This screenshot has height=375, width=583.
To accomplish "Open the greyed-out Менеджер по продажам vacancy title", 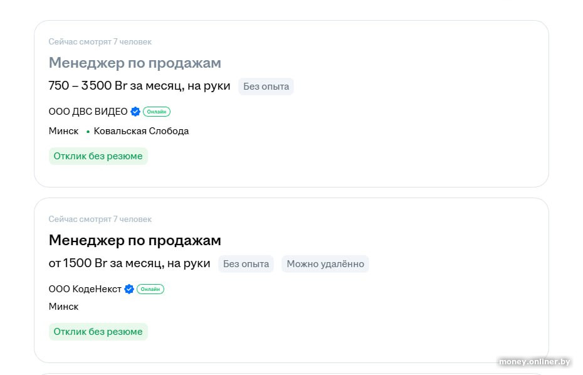I will point(135,63).
